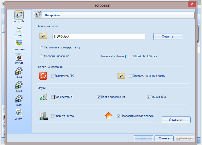This screenshot has height=145, width=202.
Task: Uncheck Проверить новую версию
Action: (119, 116)
